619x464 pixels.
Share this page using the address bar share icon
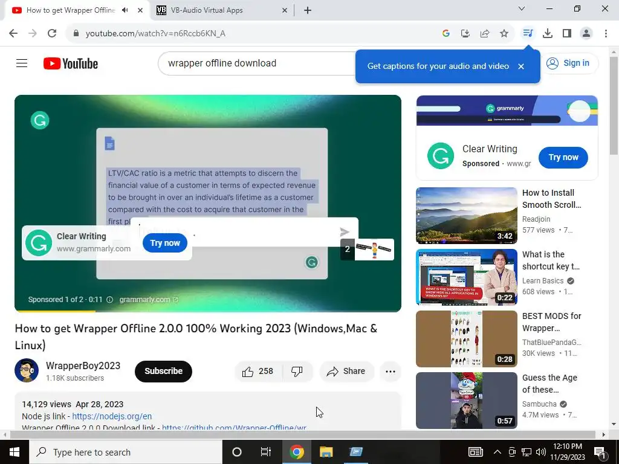pyautogui.click(x=485, y=34)
